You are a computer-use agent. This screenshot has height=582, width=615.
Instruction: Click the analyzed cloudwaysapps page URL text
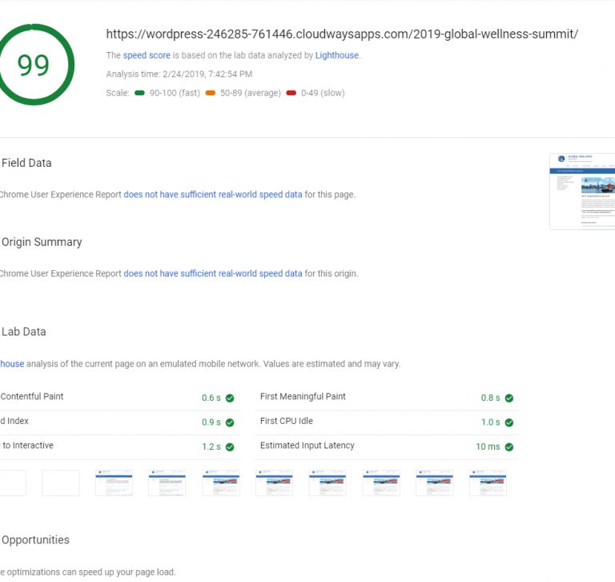342,34
